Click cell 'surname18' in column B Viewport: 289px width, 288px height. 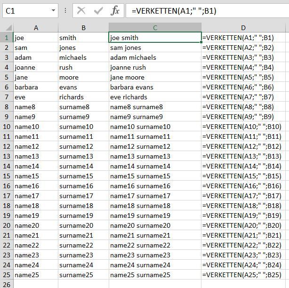coord(83,206)
